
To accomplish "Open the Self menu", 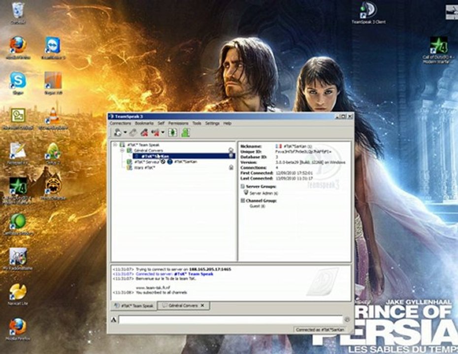I will click(161, 123).
